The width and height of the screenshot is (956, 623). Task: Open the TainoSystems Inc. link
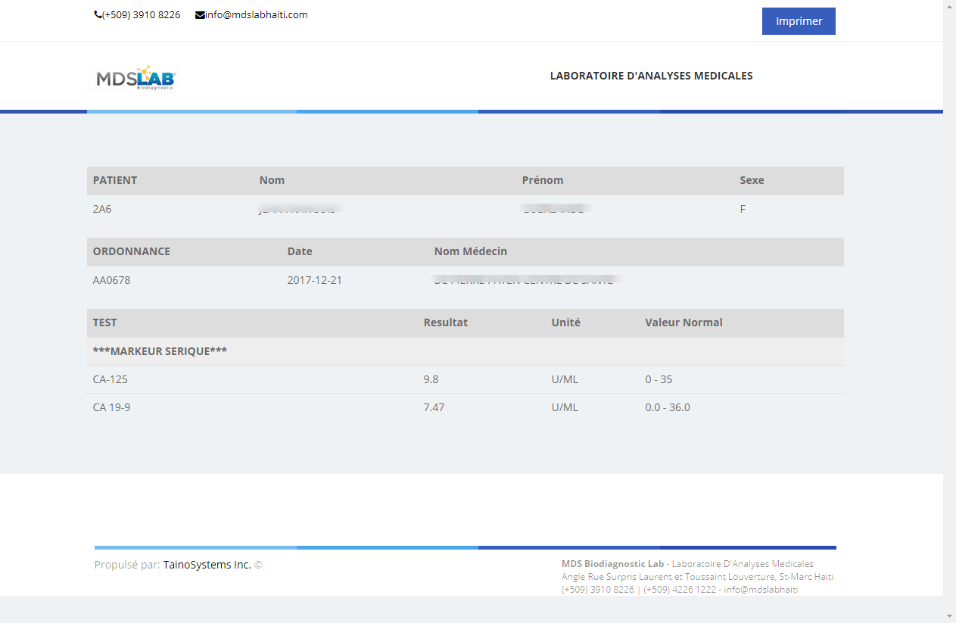click(207, 565)
